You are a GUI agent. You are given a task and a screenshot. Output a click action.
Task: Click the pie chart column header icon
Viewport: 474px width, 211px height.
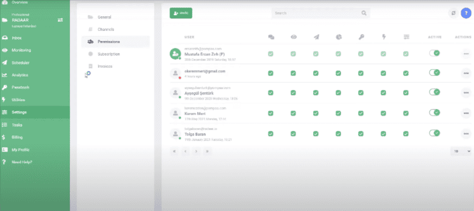tap(338, 37)
